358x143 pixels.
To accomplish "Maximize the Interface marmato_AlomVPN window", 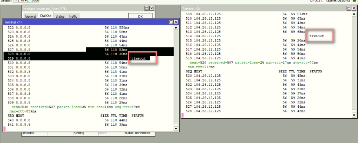I will coord(147,9).
